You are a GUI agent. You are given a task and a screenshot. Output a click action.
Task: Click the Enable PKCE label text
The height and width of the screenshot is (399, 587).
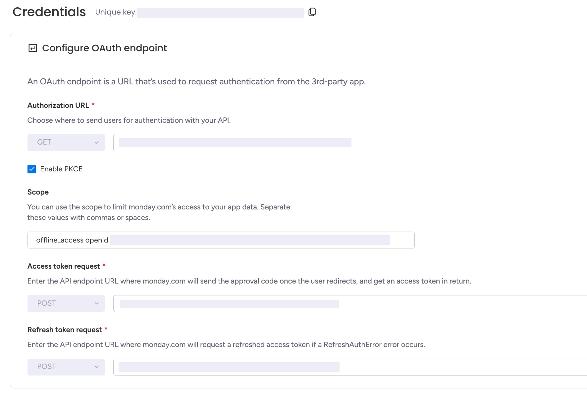coord(61,169)
